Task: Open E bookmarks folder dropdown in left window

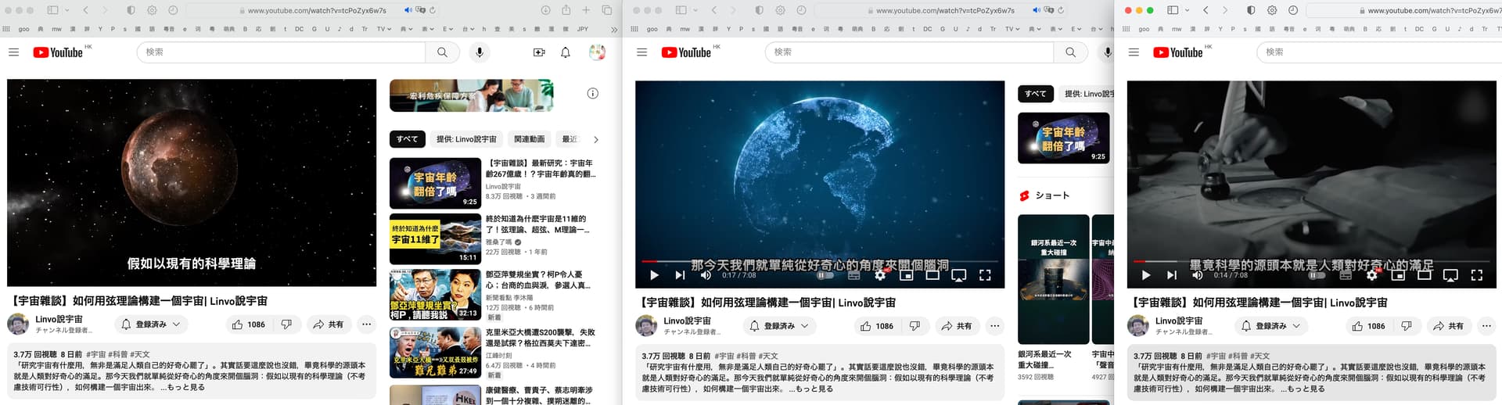Action: [447, 29]
